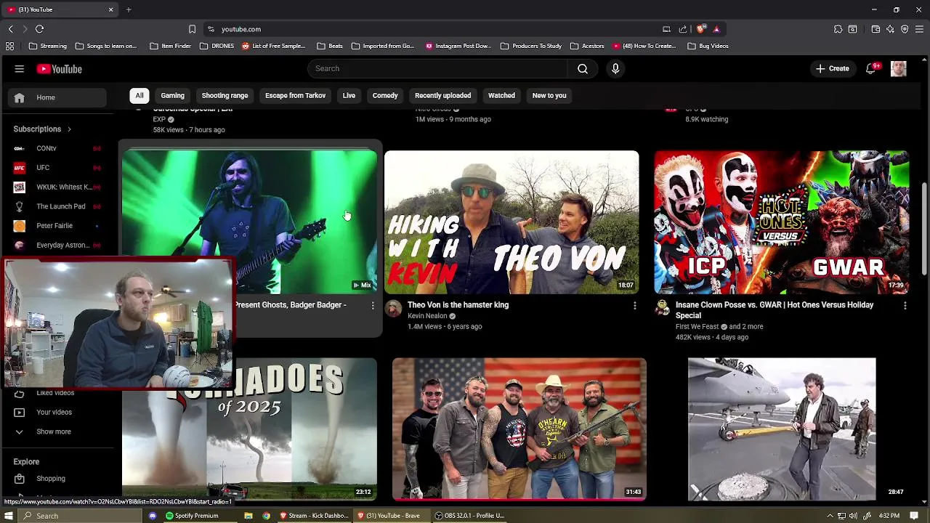930x523 pixels.
Task: Open the Brave Wallet icon
Action: coord(876,29)
